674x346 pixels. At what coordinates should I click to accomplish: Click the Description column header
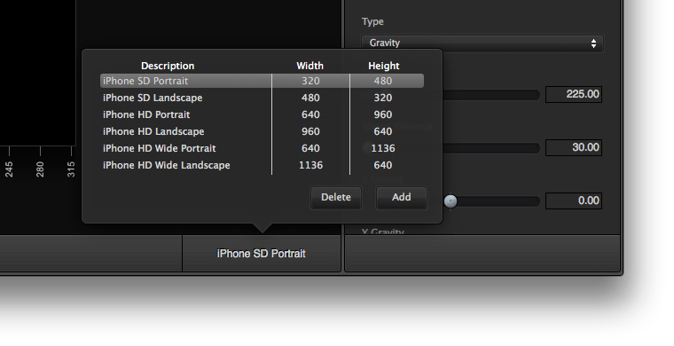(x=168, y=66)
